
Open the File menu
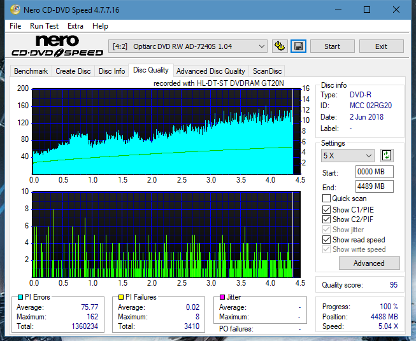click(15, 26)
